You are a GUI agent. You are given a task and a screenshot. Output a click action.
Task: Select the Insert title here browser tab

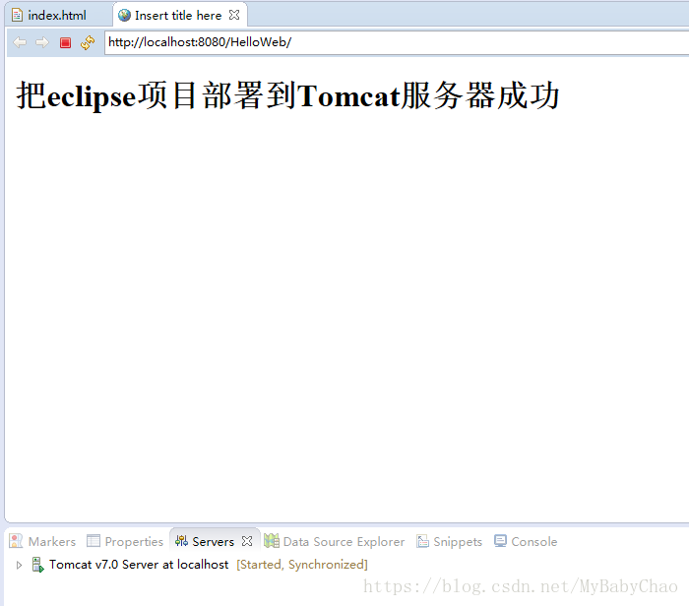point(178,16)
